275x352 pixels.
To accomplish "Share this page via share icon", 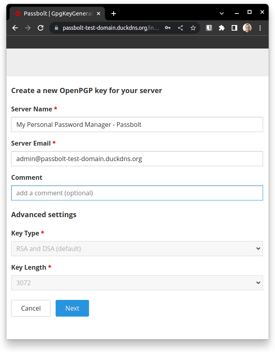I will 180,28.
